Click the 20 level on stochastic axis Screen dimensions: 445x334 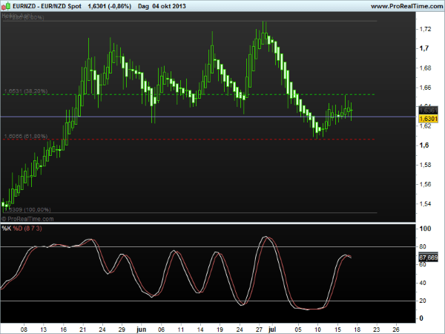pyautogui.click(x=423, y=301)
